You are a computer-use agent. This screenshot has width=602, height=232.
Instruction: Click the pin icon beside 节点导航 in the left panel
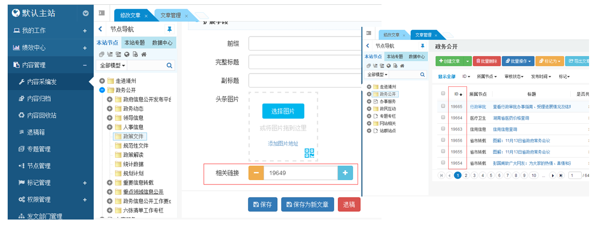tap(169, 29)
